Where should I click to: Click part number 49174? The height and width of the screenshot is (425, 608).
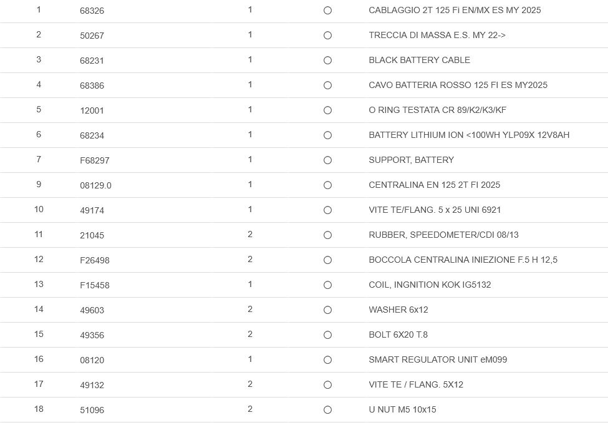click(x=92, y=210)
